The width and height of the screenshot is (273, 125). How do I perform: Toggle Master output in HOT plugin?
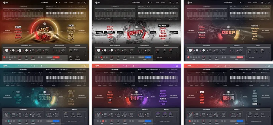[56, 57]
